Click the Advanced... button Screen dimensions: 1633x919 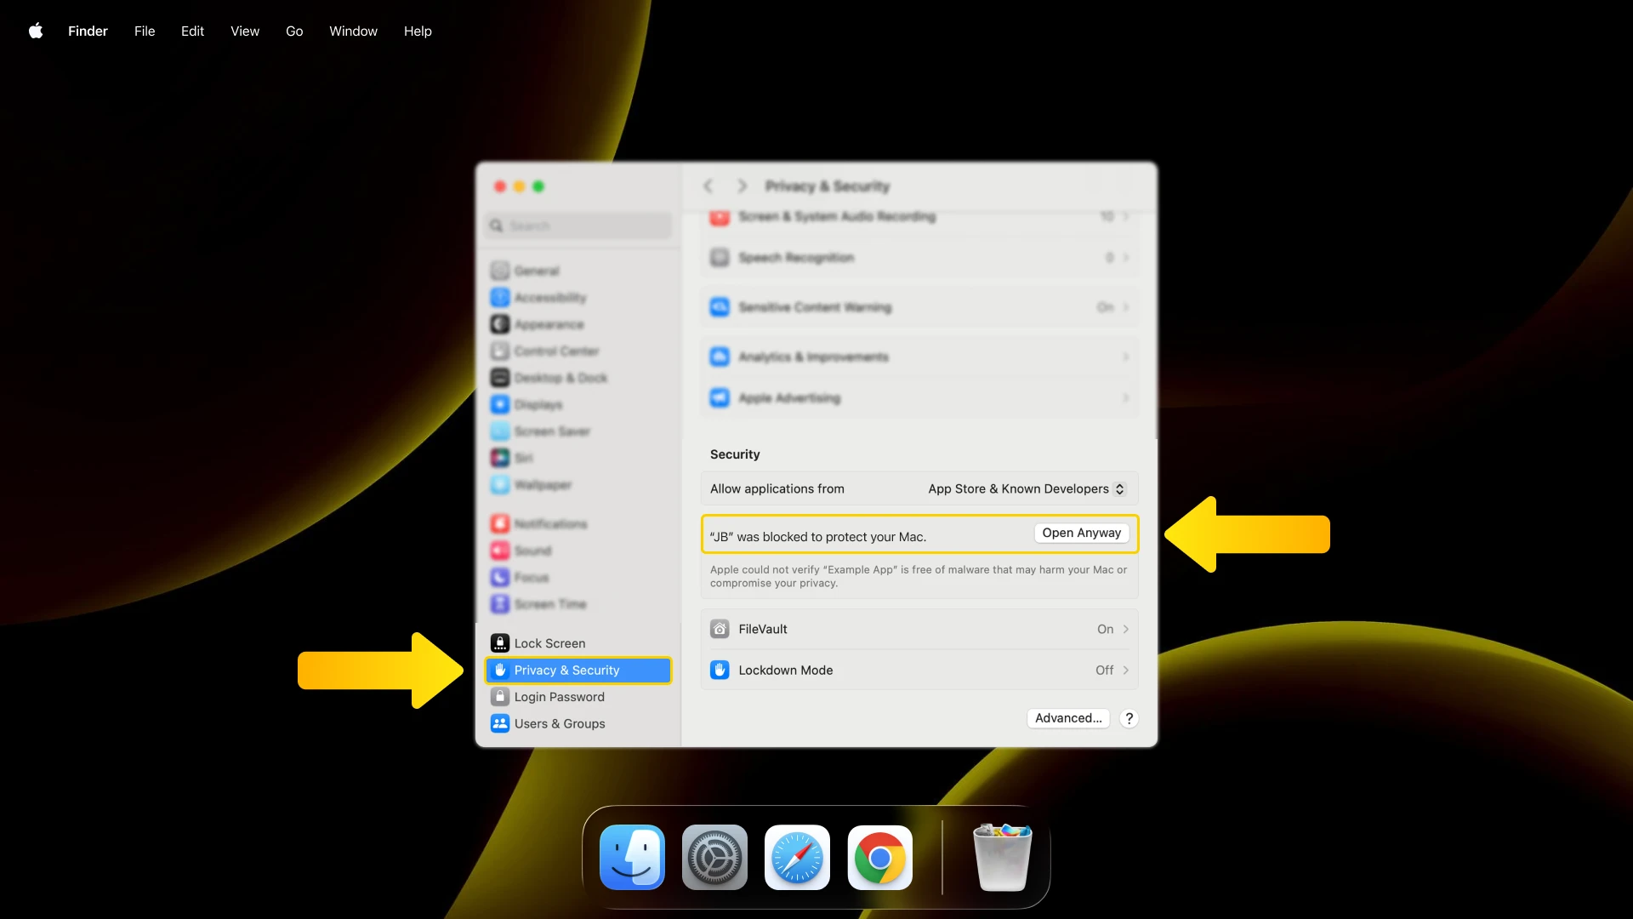coord(1068,718)
